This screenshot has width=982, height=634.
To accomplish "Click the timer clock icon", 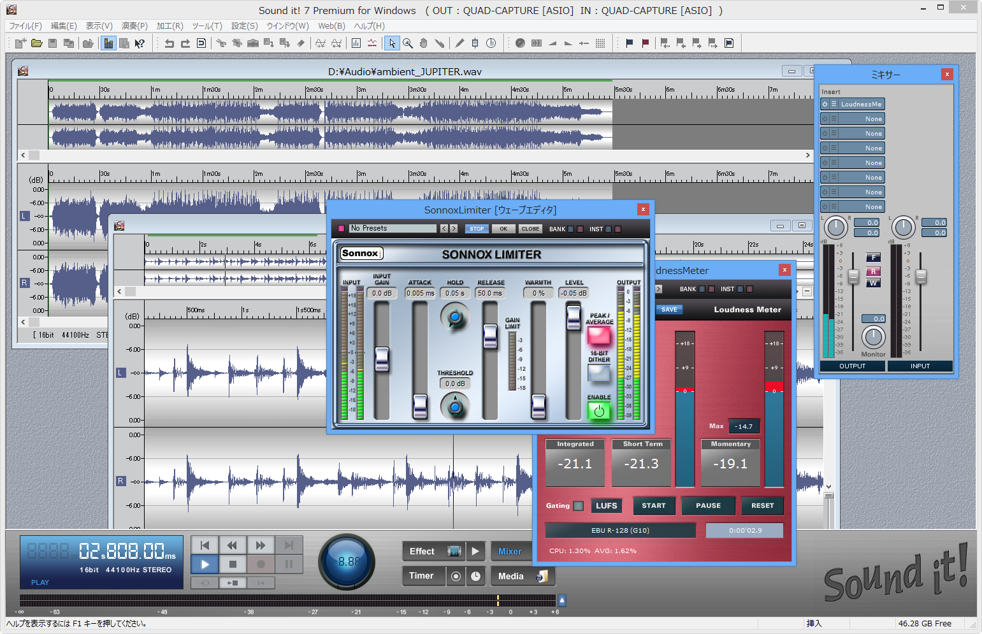I will tap(475, 576).
